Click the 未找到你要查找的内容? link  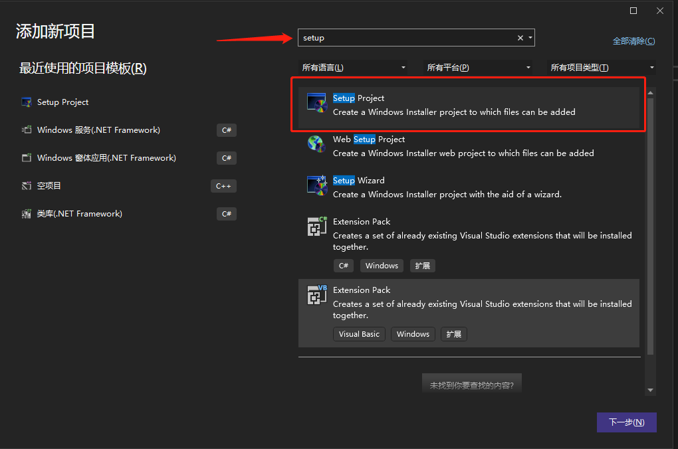tap(472, 385)
